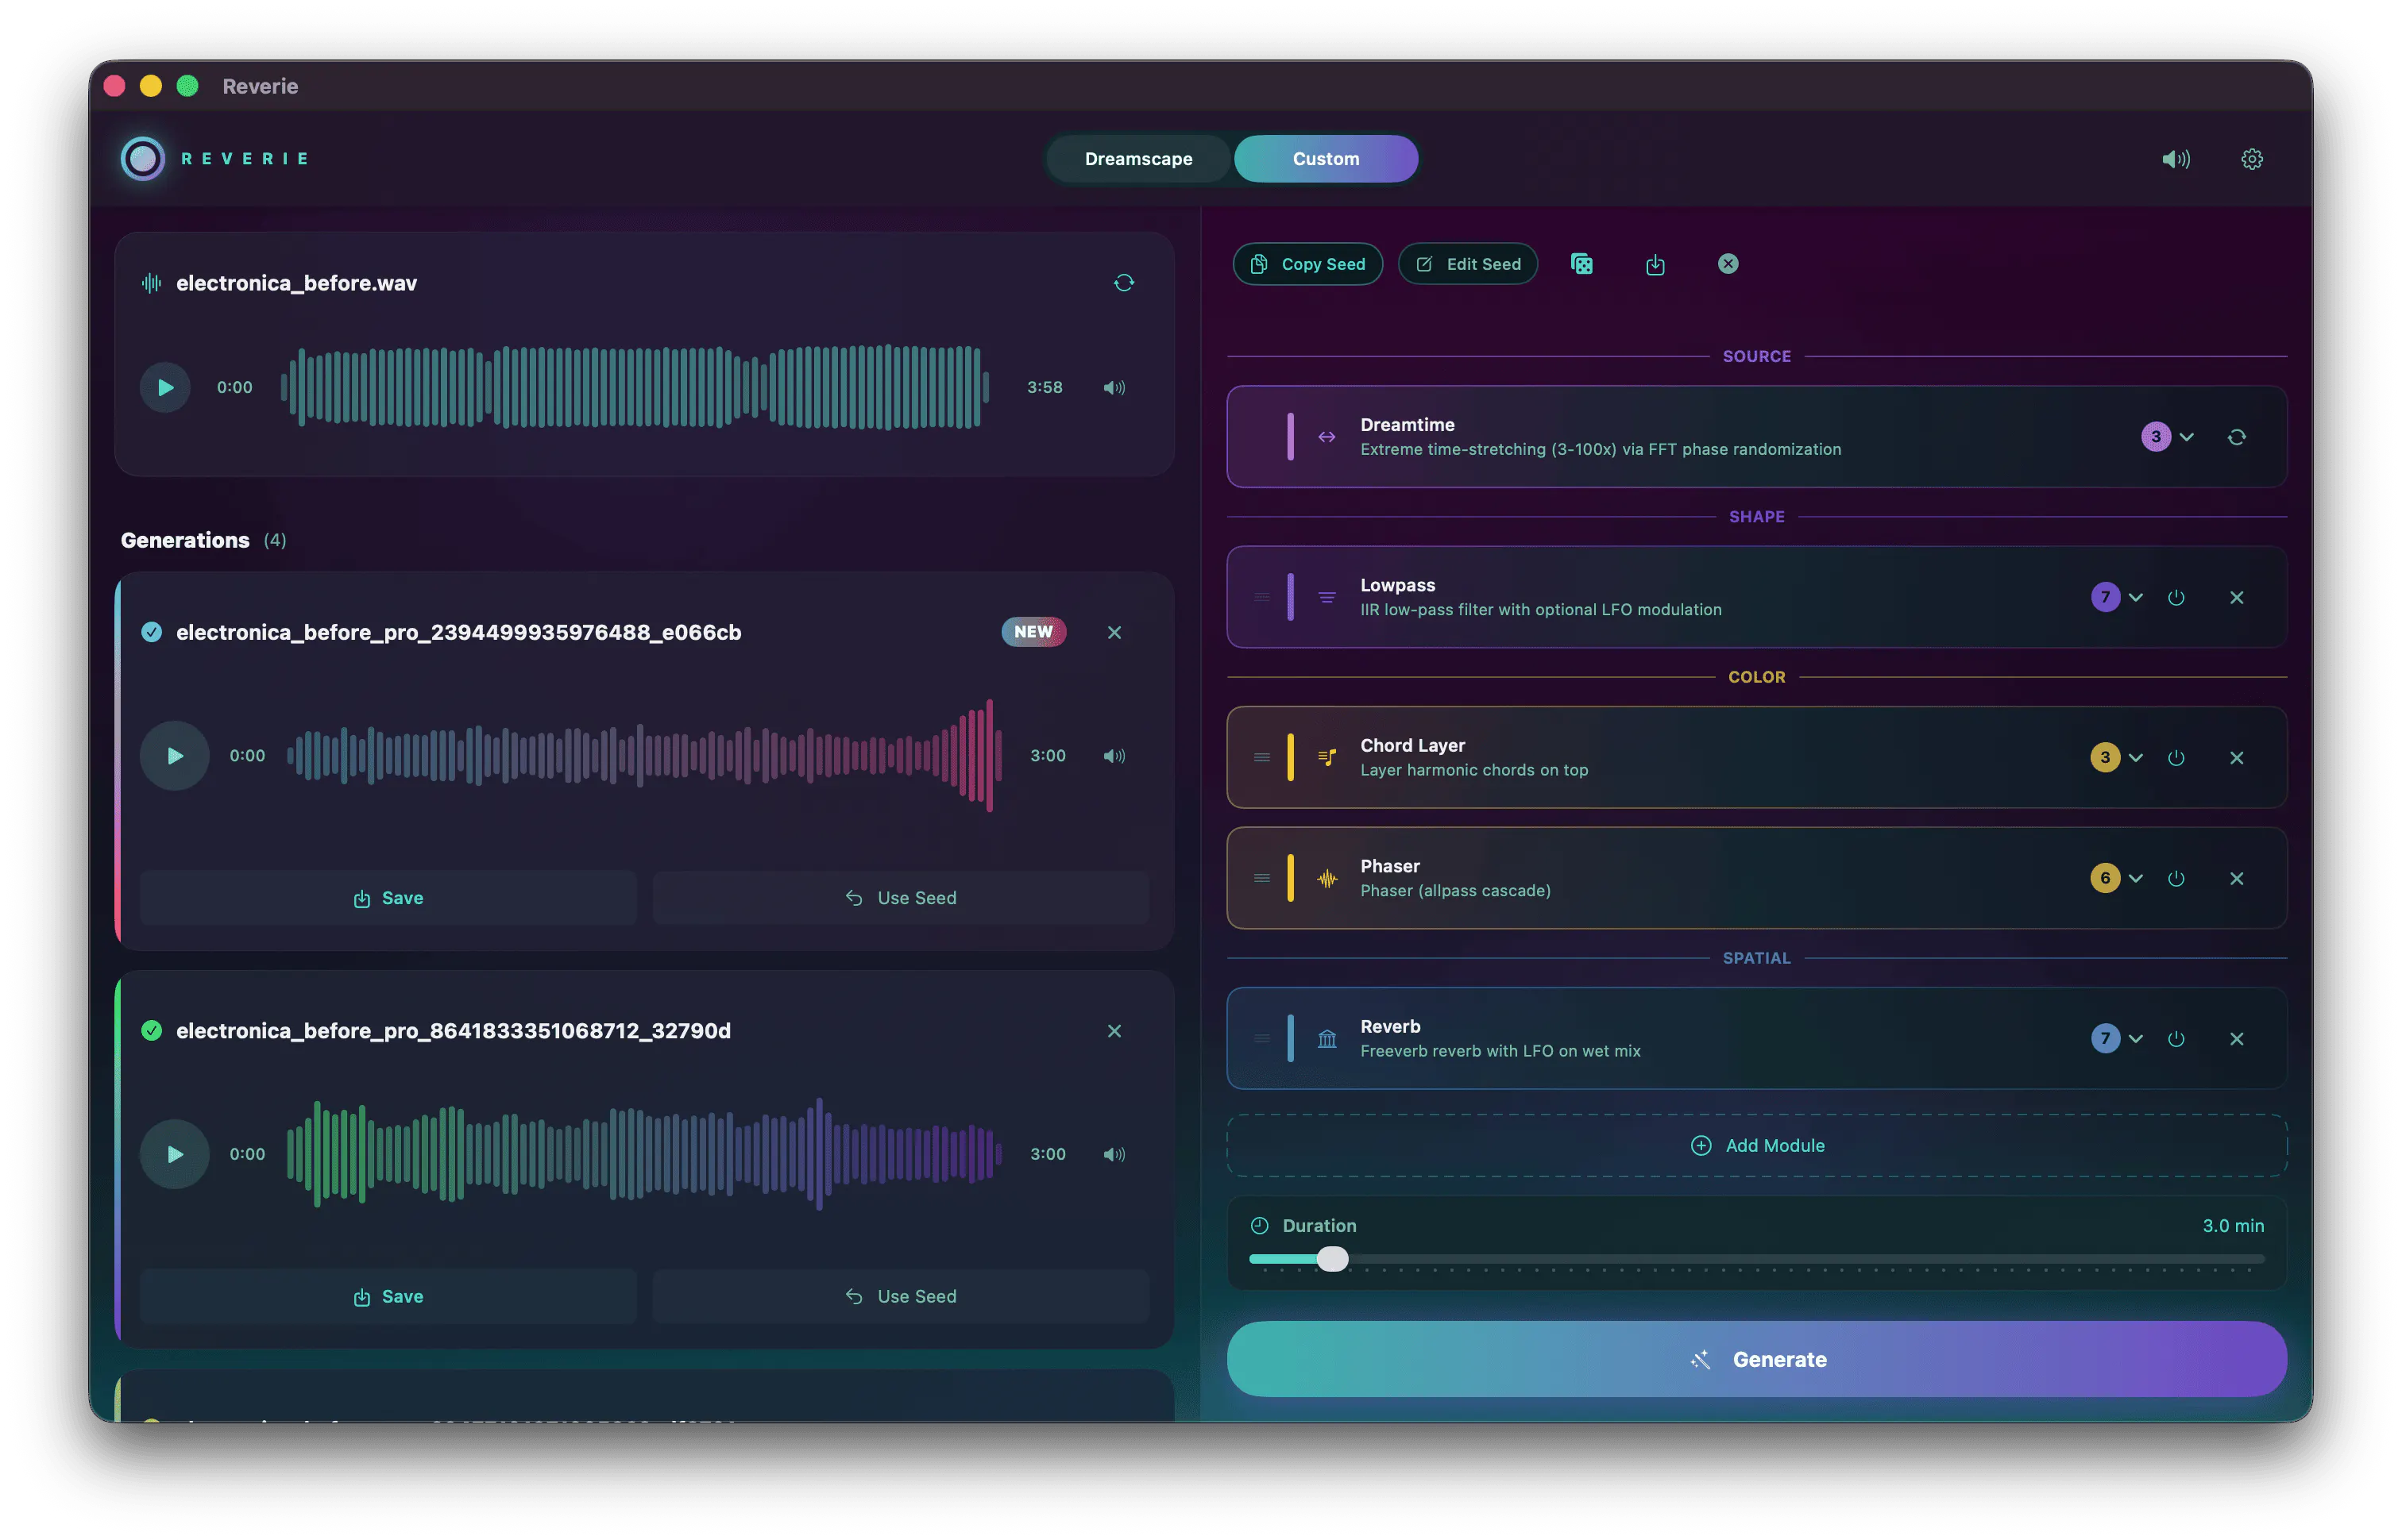
Task: Toggle power for the Phaser module
Action: [x=2175, y=878]
